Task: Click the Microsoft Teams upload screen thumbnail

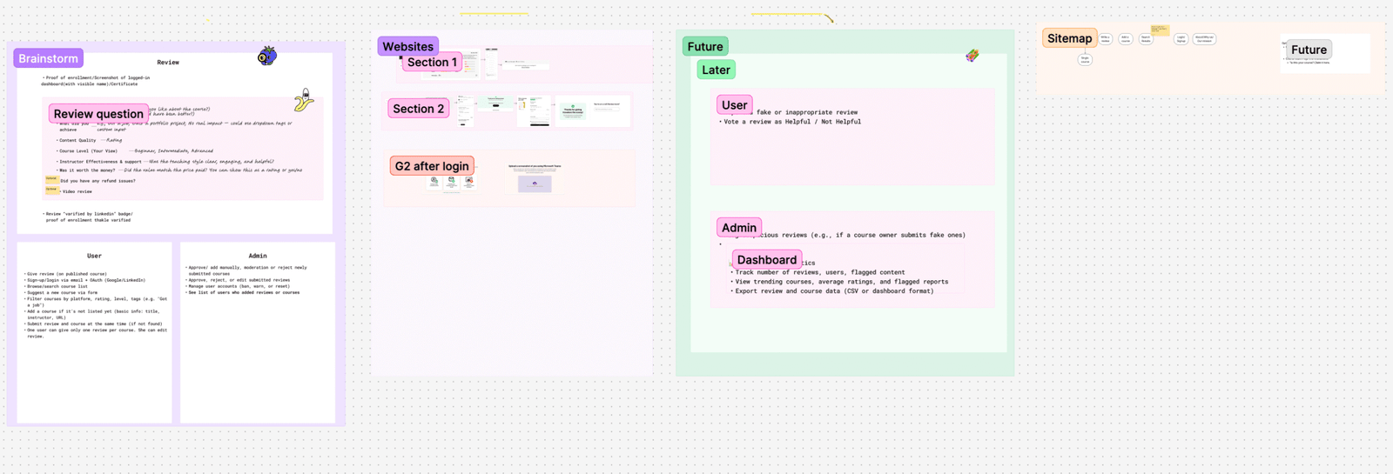Action: (535, 178)
